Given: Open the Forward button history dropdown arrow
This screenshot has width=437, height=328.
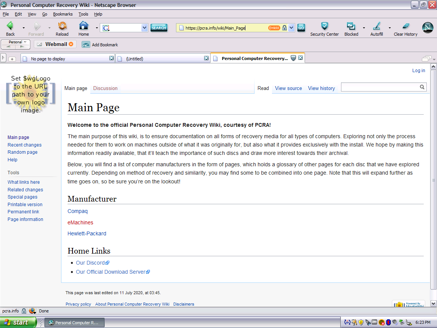Looking at the screenshot, I should tap(49, 28).
